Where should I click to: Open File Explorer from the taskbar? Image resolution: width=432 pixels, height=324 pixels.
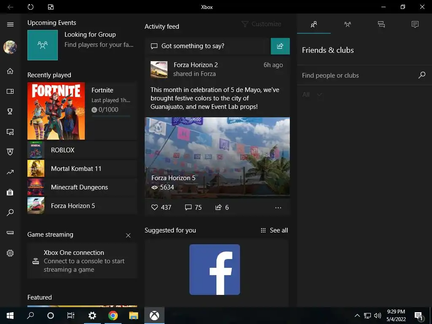[134, 316]
